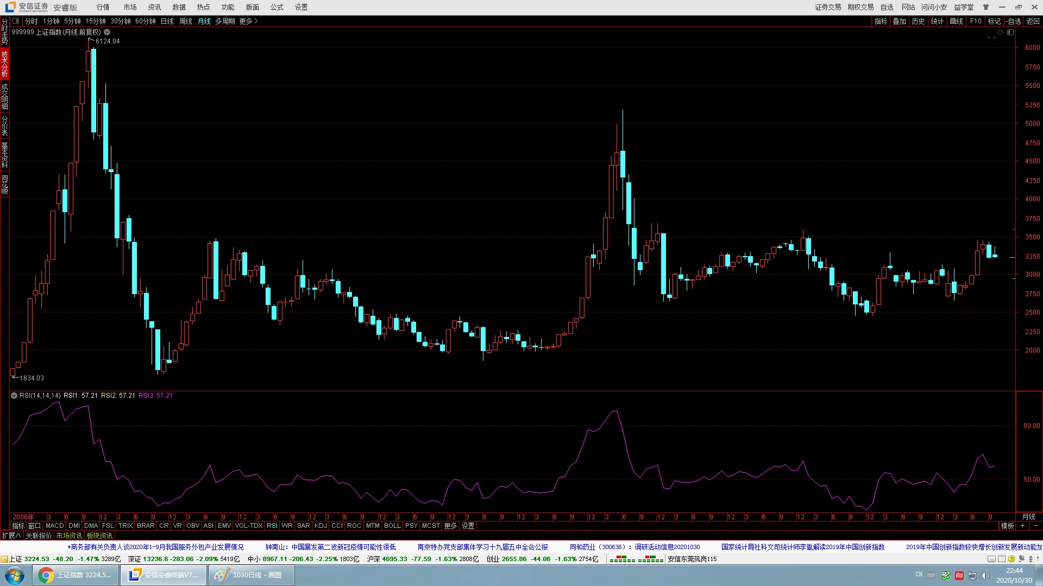Click the green-red market breadth bars indicator
Viewport: 1043px width, 586px height.
pos(636,559)
